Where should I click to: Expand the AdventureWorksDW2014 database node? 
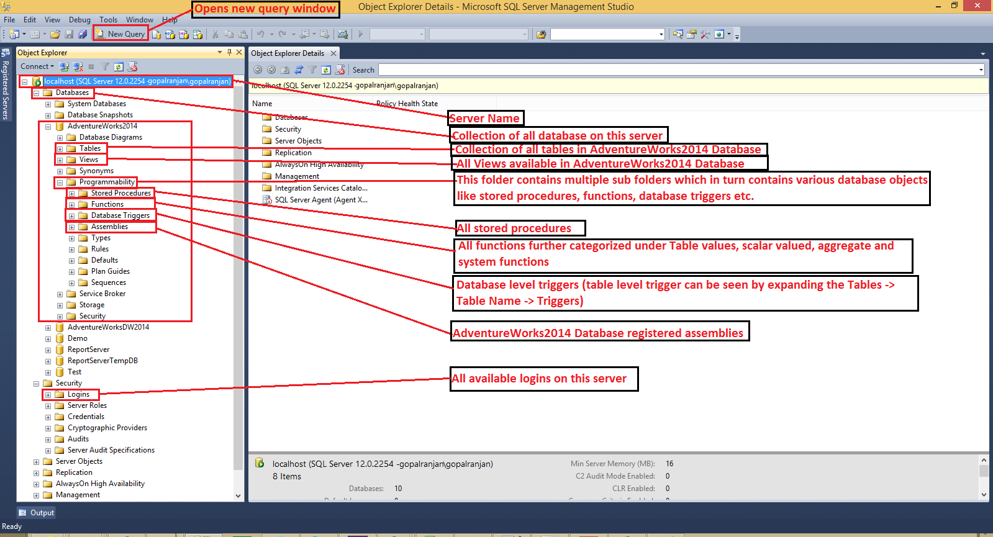point(48,328)
